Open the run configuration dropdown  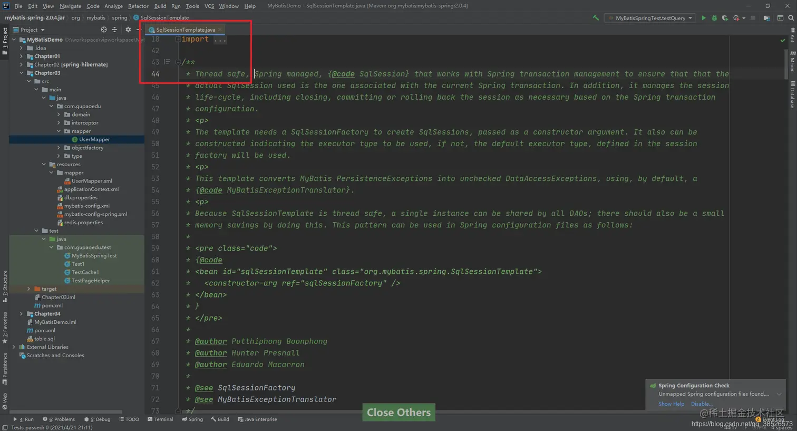(650, 18)
